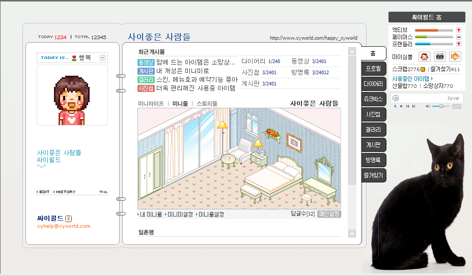The height and width of the screenshot is (276, 472).
Task: Open 미니룸설정 link below miniroom
Action: pos(210,214)
